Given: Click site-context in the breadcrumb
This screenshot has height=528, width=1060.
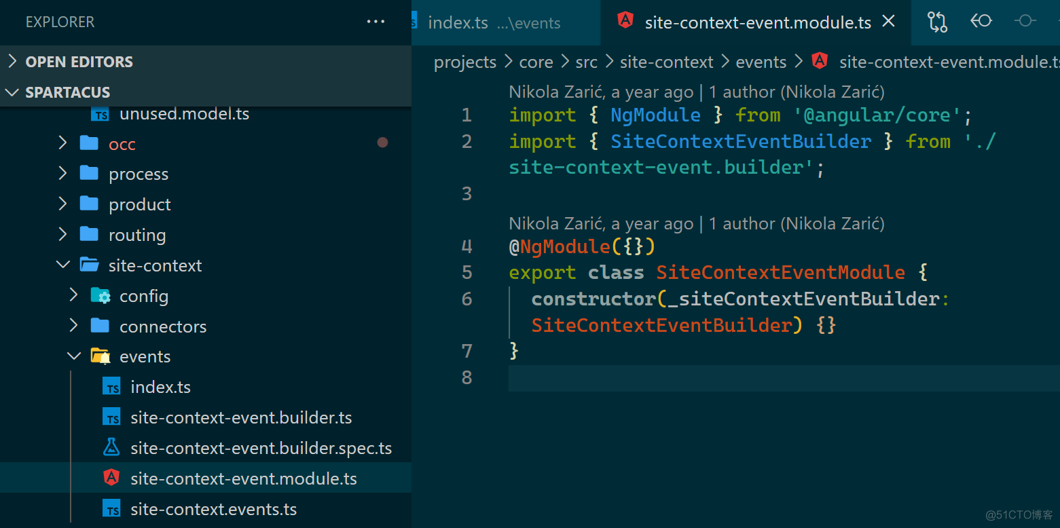Looking at the screenshot, I should point(666,62).
